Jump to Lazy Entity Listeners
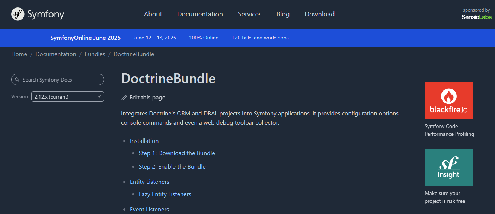 165,194
